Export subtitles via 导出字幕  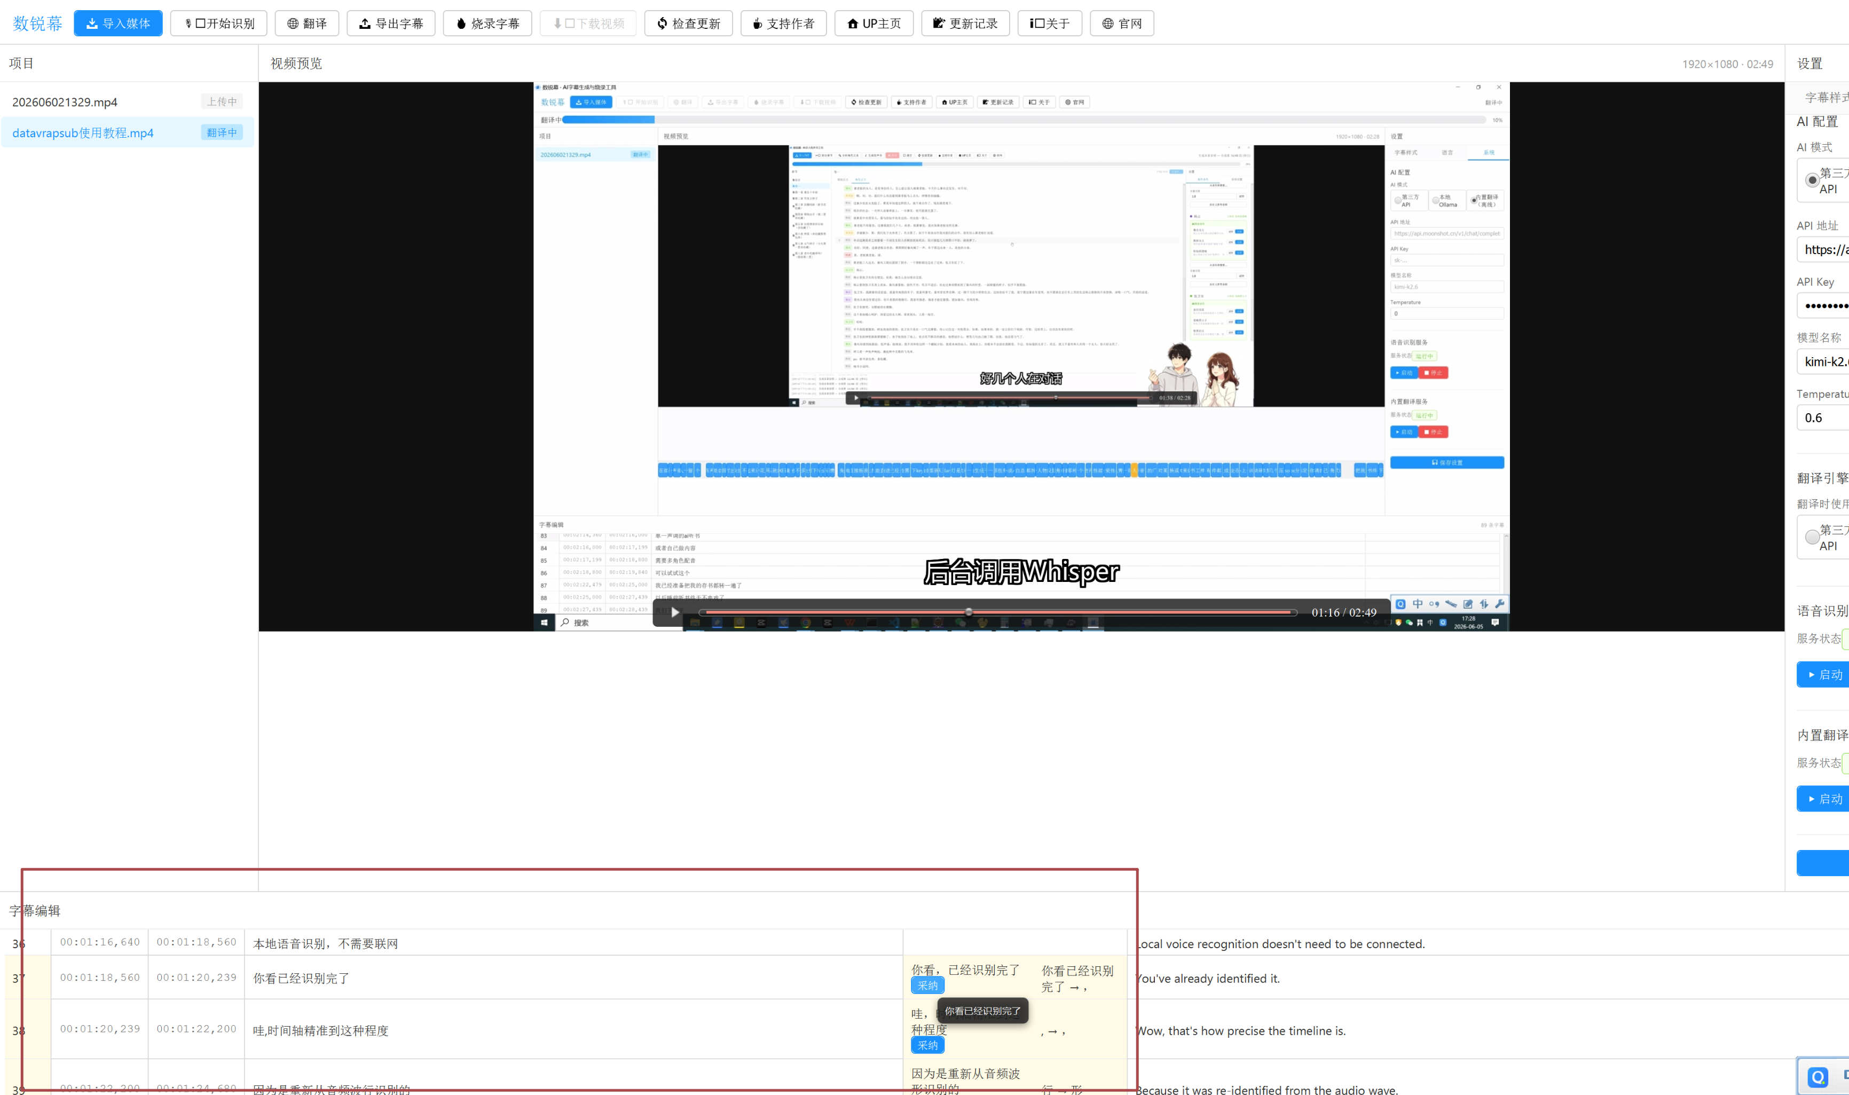tap(391, 23)
